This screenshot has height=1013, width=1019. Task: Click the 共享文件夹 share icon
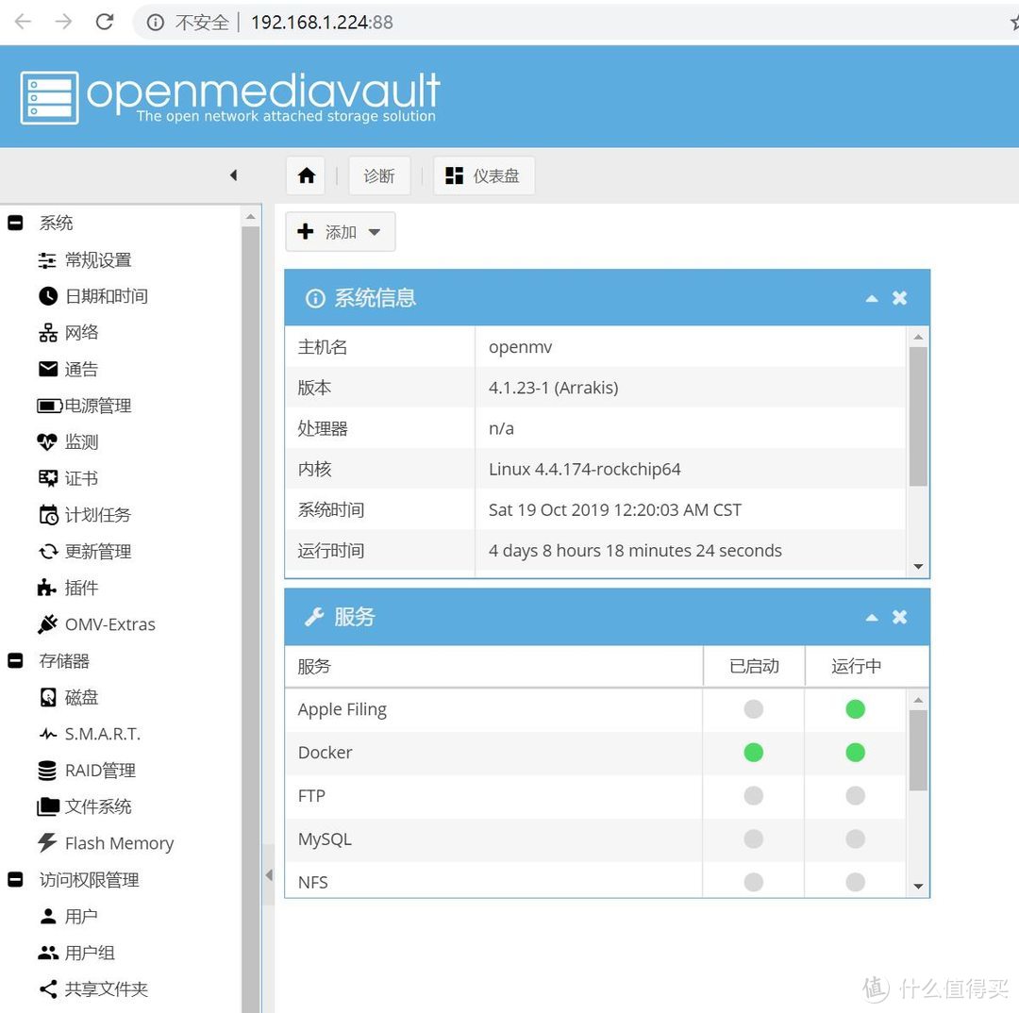click(x=48, y=989)
